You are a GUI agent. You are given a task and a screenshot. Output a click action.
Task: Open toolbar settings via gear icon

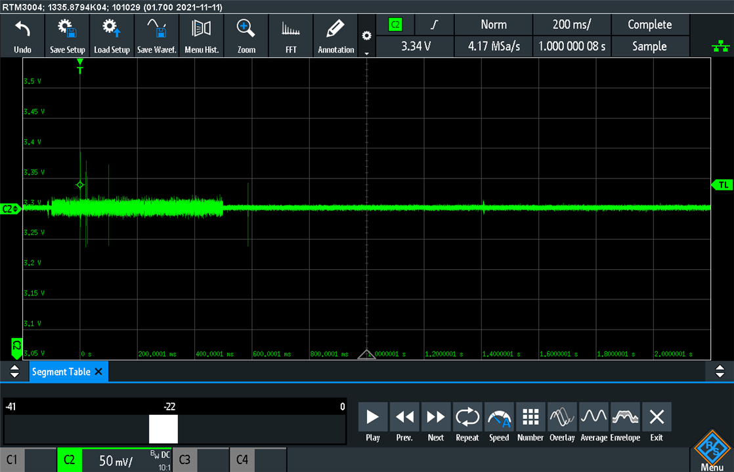click(367, 36)
